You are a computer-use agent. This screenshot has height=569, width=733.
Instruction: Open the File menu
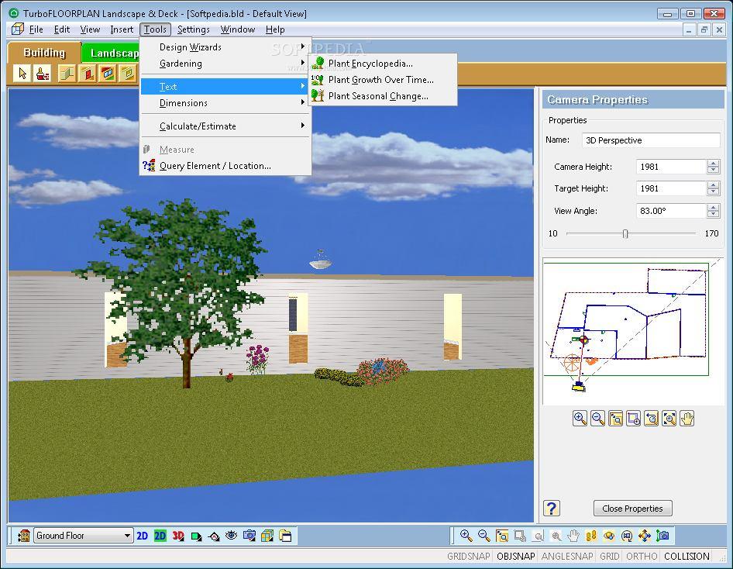(x=36, y=29)
